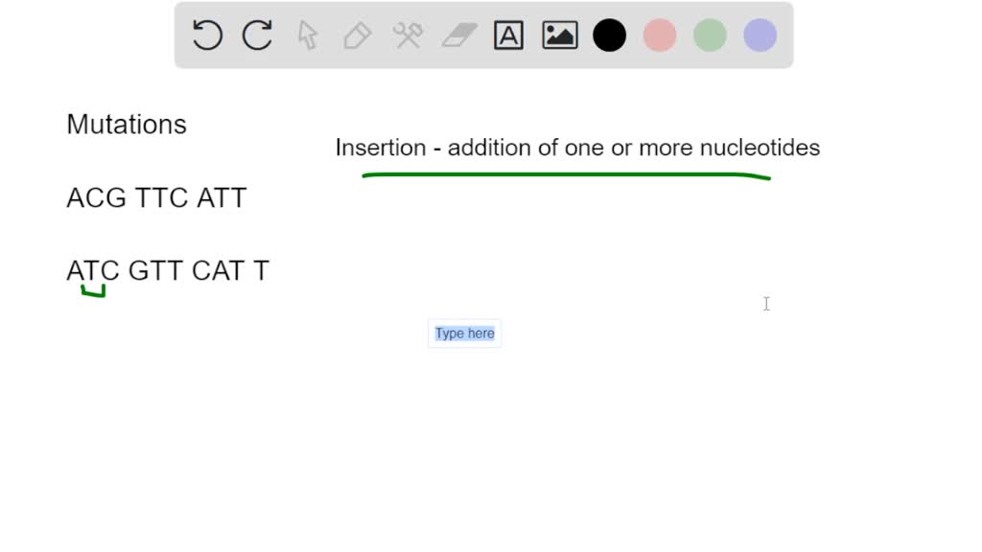Click the Insertion definition sentence
Image resolution: width=982 pixels, height=552 pixels.
pyautogui.click(x=577, y=148)
